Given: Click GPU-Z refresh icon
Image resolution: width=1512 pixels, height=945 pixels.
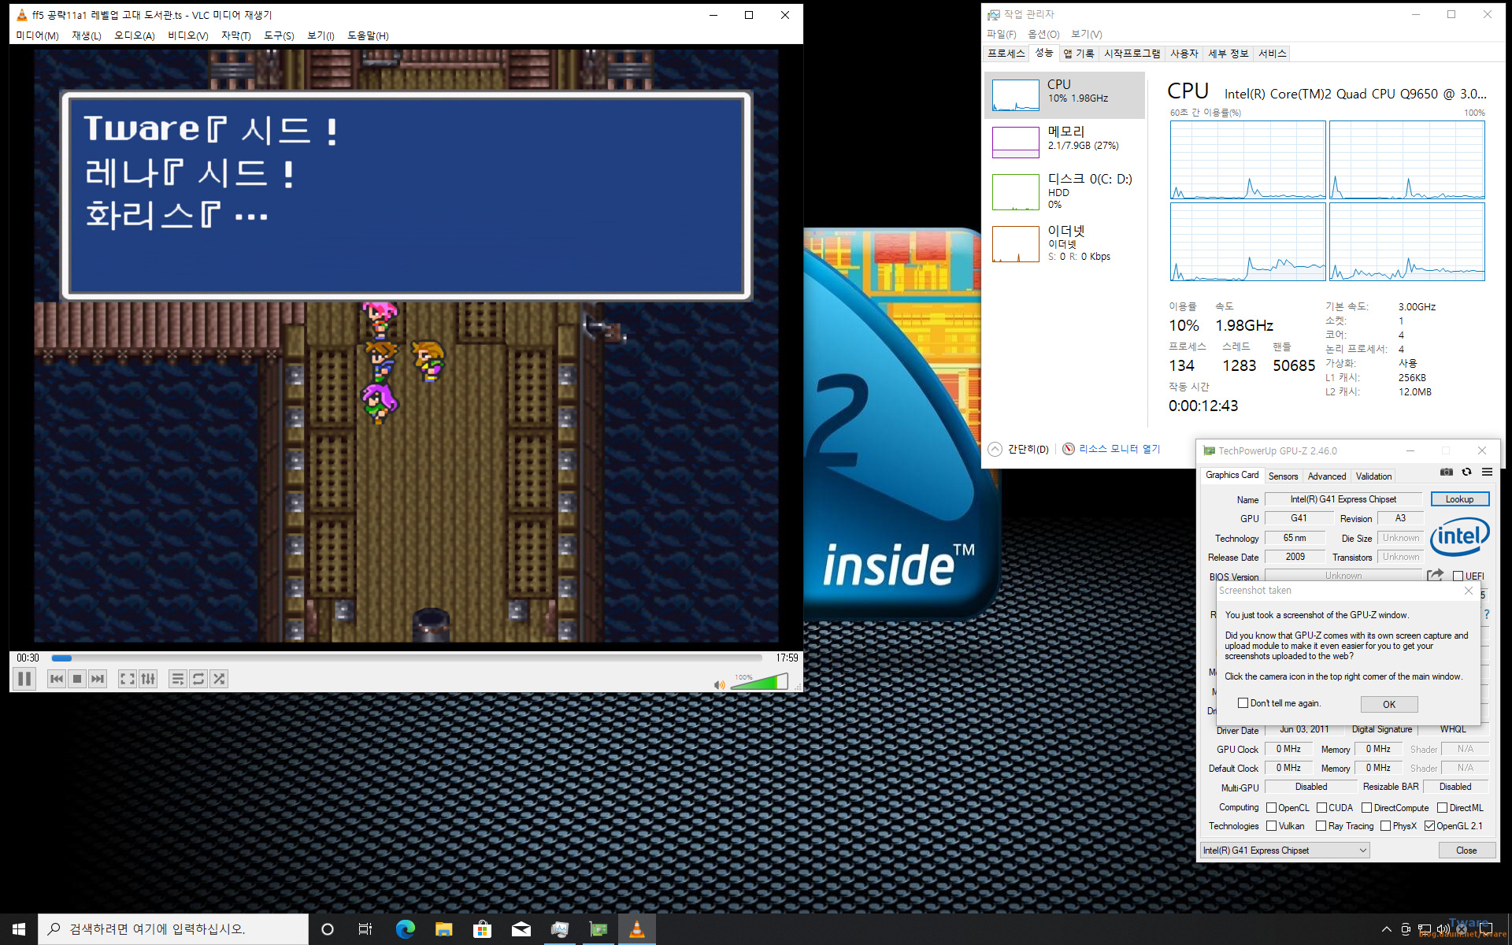Looking at the screenshot, I should pos(1466,472).
